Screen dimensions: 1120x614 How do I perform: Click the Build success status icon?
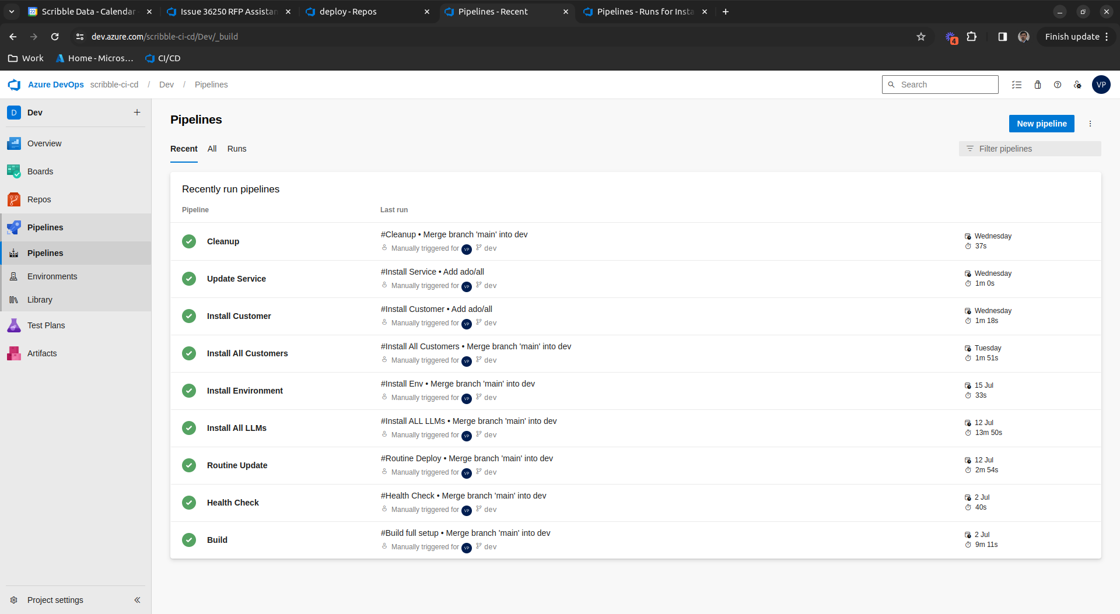(189, 540)
